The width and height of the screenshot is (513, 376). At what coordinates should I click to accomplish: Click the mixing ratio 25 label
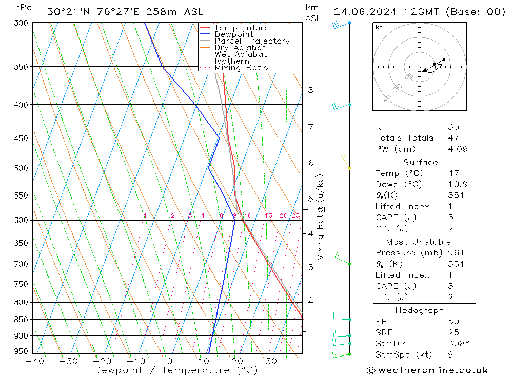[x=296, y=215]
